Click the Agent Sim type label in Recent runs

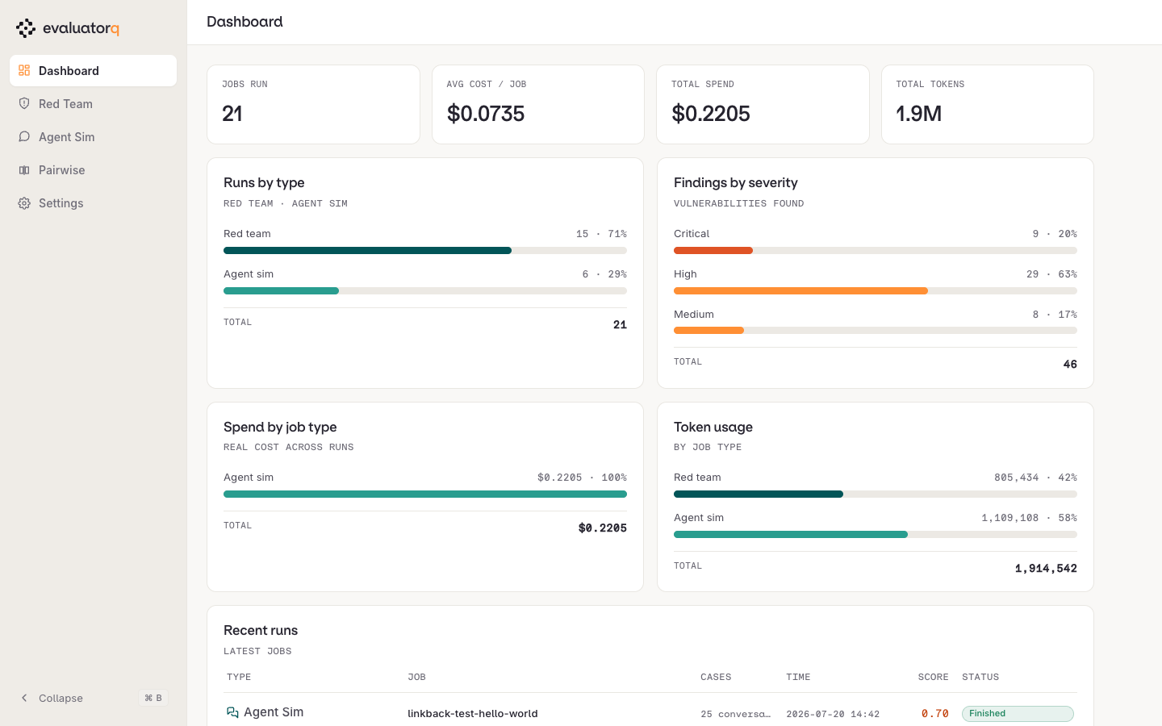(274, 712)
